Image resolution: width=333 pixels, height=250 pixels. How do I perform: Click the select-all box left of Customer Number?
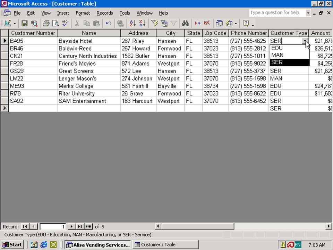[x=5, y=33]
